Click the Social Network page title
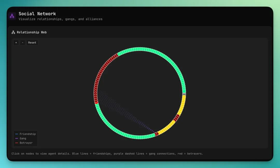The height and width of the screenshot is (168, 280). click(x=37, y=14)
